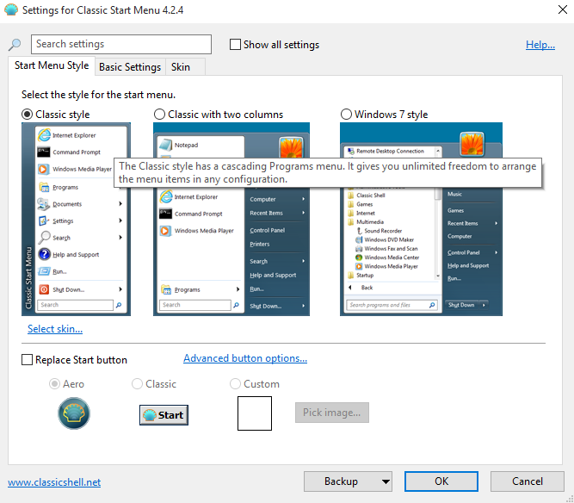This screenshot has height=503, width=574.
Task: Open the Help... link
Action: (540, 45)
